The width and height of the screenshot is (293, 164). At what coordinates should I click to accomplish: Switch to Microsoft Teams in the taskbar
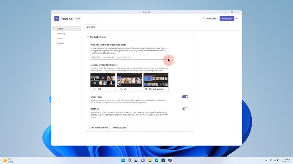click(x=170, y=160)
